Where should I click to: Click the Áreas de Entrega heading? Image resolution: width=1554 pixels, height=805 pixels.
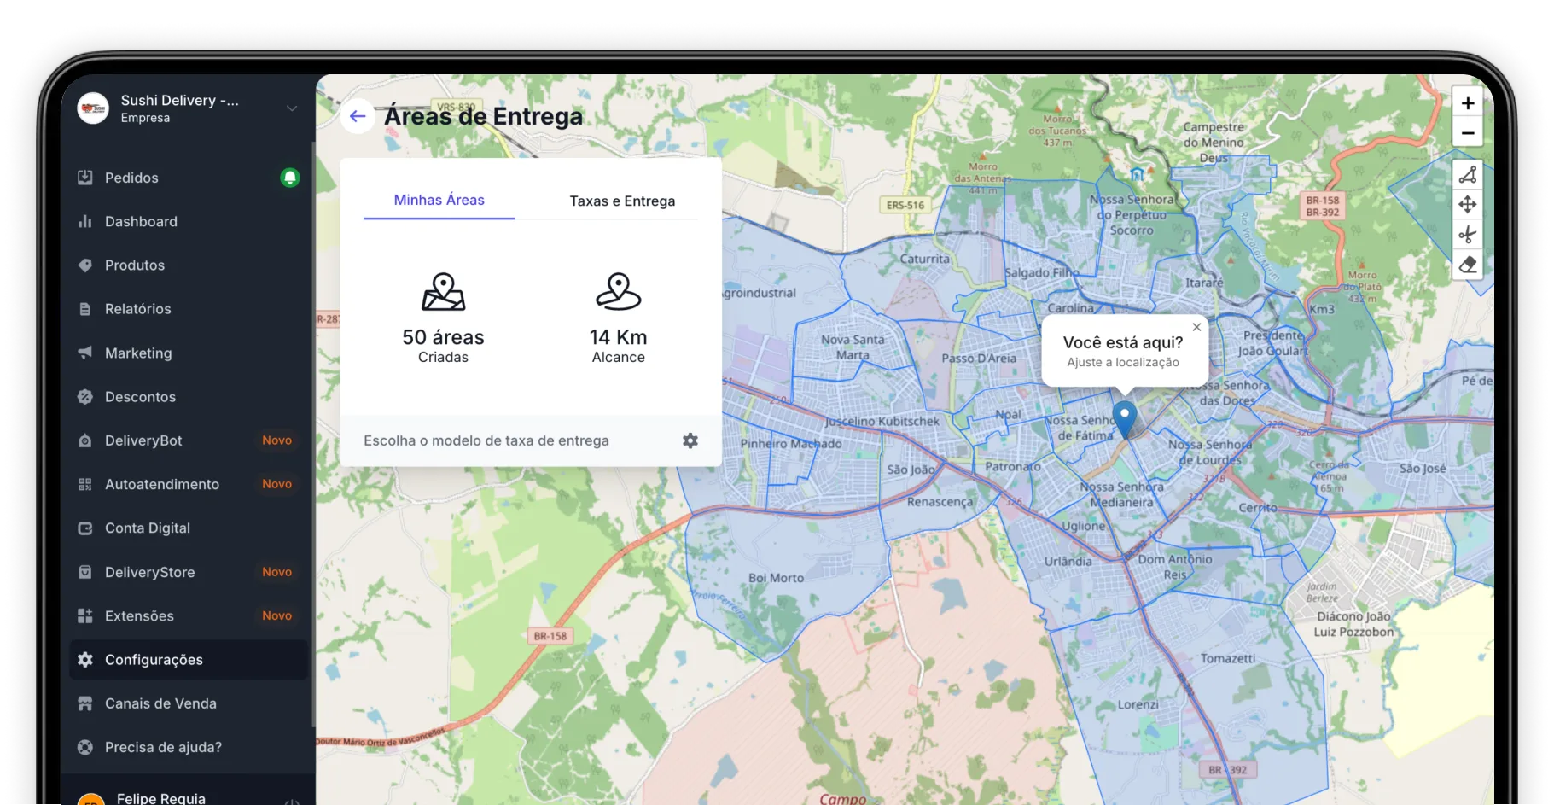coord(483,116)
